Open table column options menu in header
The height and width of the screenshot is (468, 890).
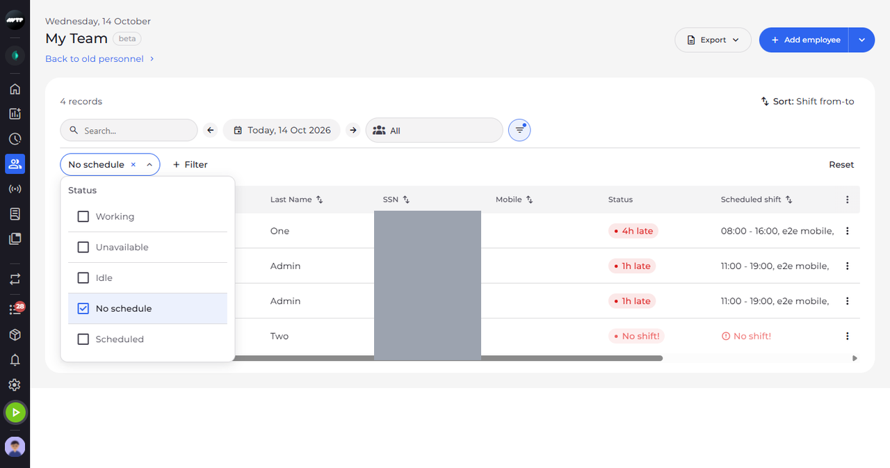coord(848,200)
